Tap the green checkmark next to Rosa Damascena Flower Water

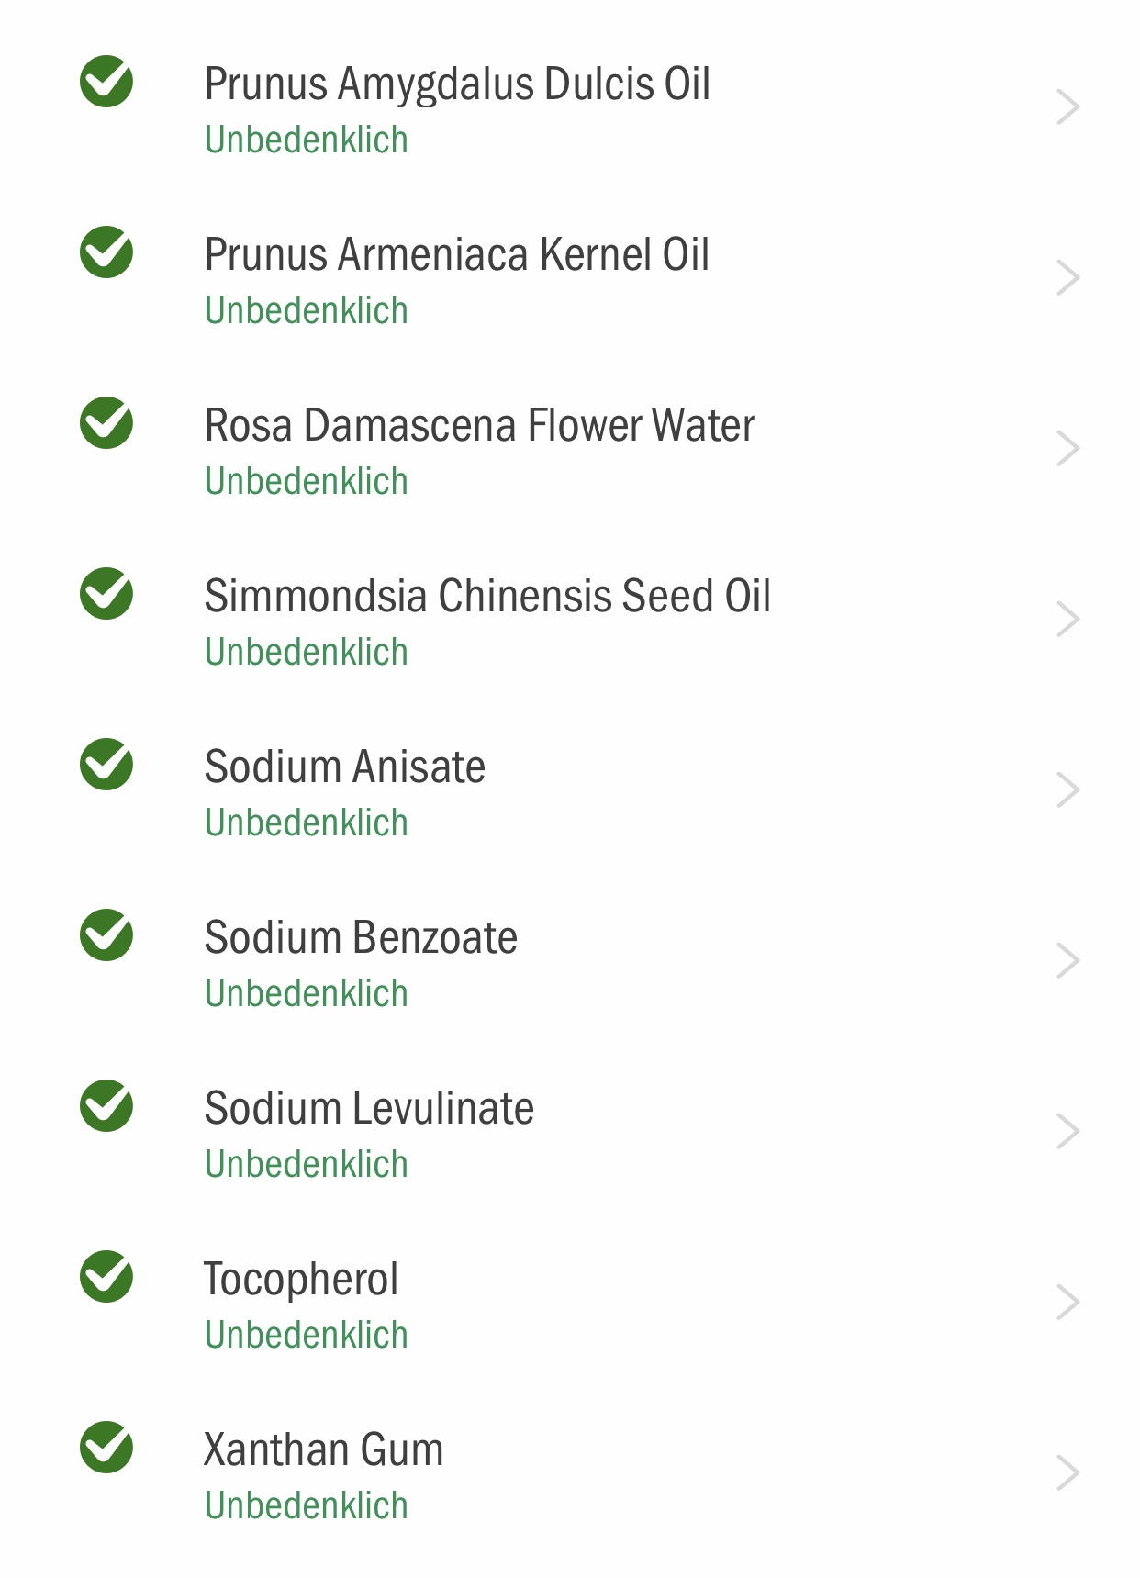(x=106, y=423)
